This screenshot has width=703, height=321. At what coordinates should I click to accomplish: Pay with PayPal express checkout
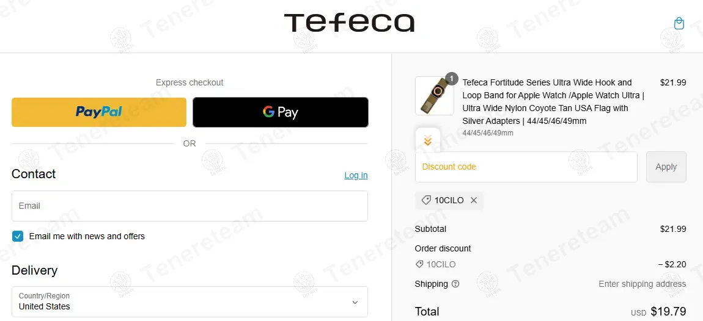click(x=99, y=112)
